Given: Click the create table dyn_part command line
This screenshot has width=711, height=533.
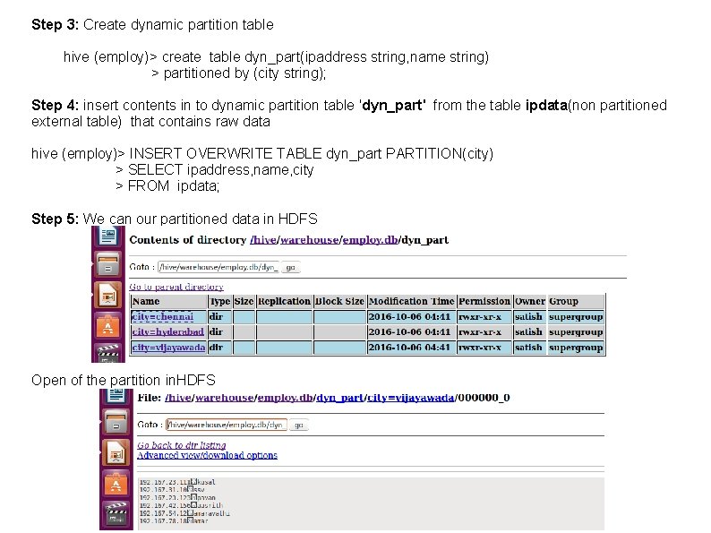Looking at the screenshot, I should pos(276,57).
